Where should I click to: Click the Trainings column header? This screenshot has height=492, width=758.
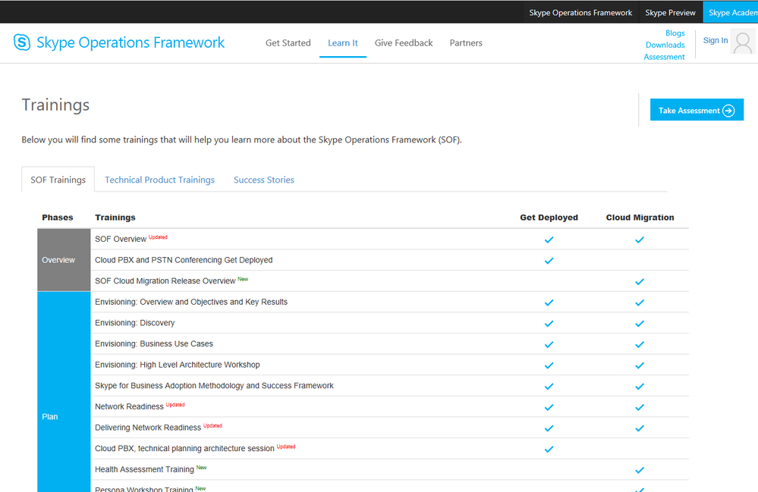pos(115,218)
